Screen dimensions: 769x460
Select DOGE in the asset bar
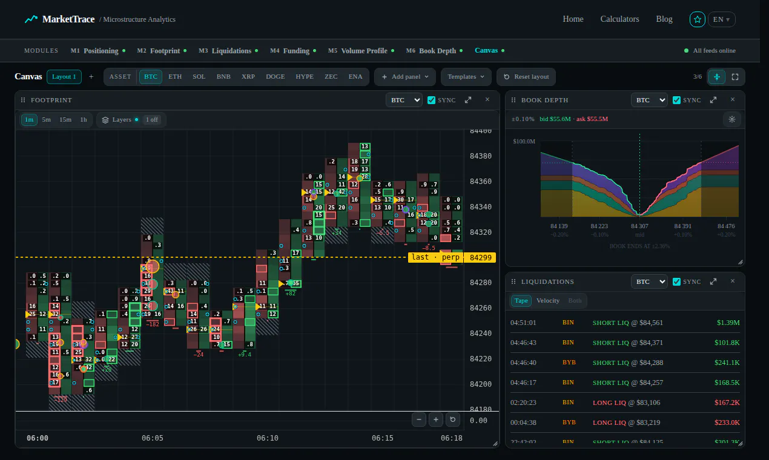276,77
